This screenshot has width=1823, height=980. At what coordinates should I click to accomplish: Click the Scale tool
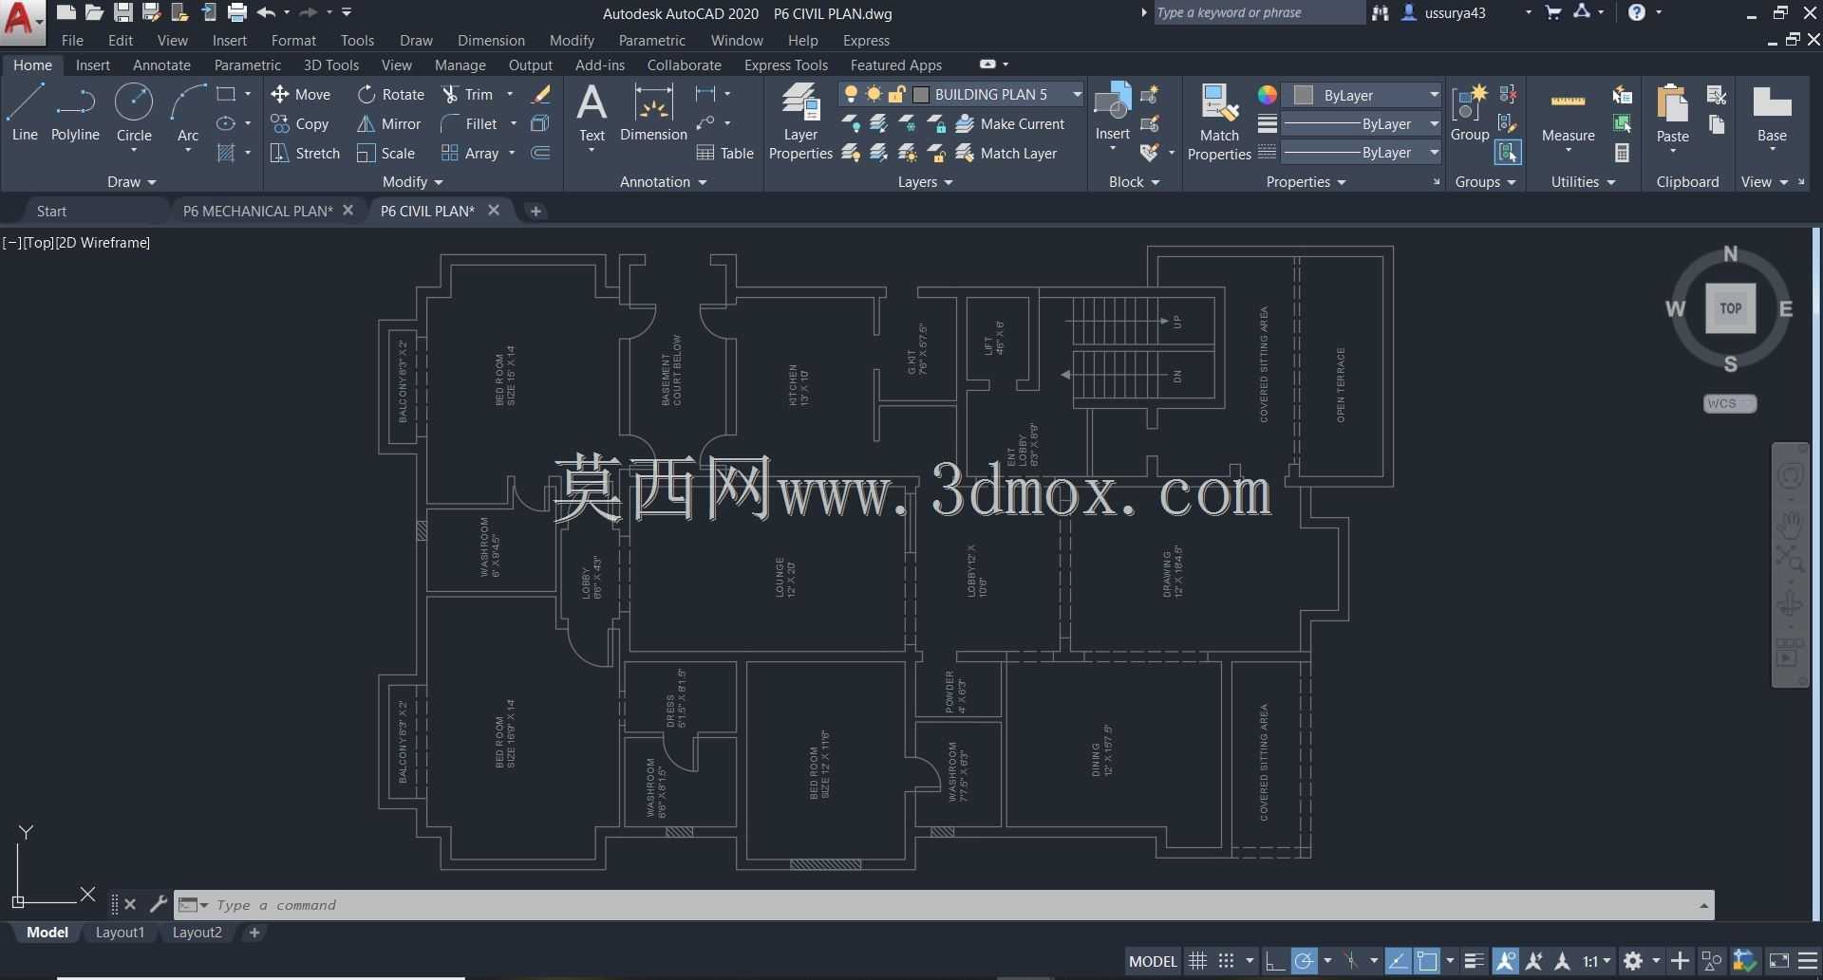click(385, 153)
